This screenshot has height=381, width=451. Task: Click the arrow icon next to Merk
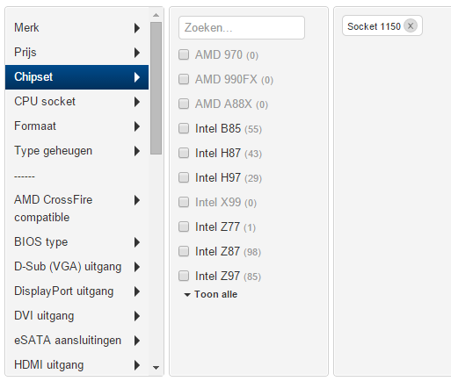(x=136, y=28)
